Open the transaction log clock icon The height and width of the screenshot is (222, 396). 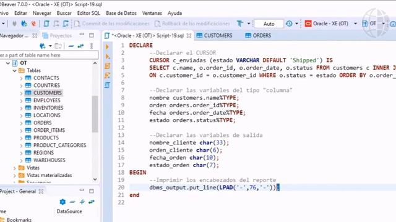pyautogui.click(x=289, y=23)
